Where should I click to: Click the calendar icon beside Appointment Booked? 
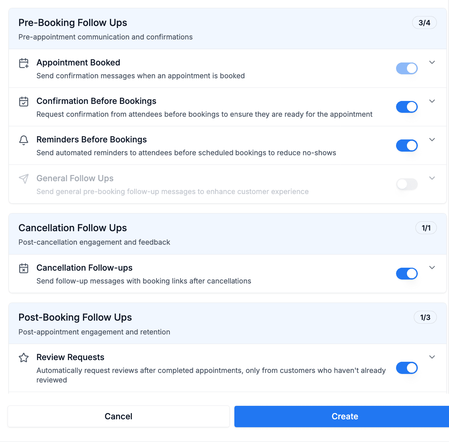pos(23,63)
